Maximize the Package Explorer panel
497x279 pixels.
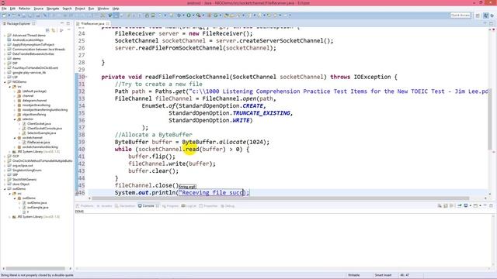pos(68,24)
